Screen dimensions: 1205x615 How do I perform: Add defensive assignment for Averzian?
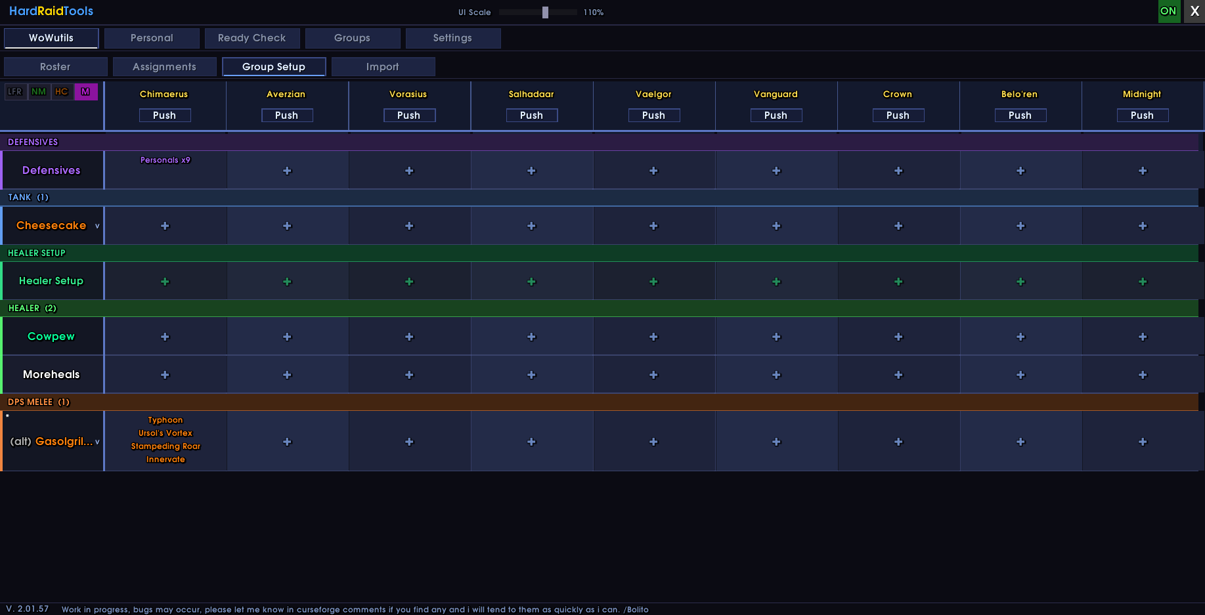coord(287,171)
